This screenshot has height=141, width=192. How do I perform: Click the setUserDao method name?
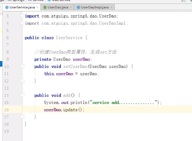click(75, 67)
